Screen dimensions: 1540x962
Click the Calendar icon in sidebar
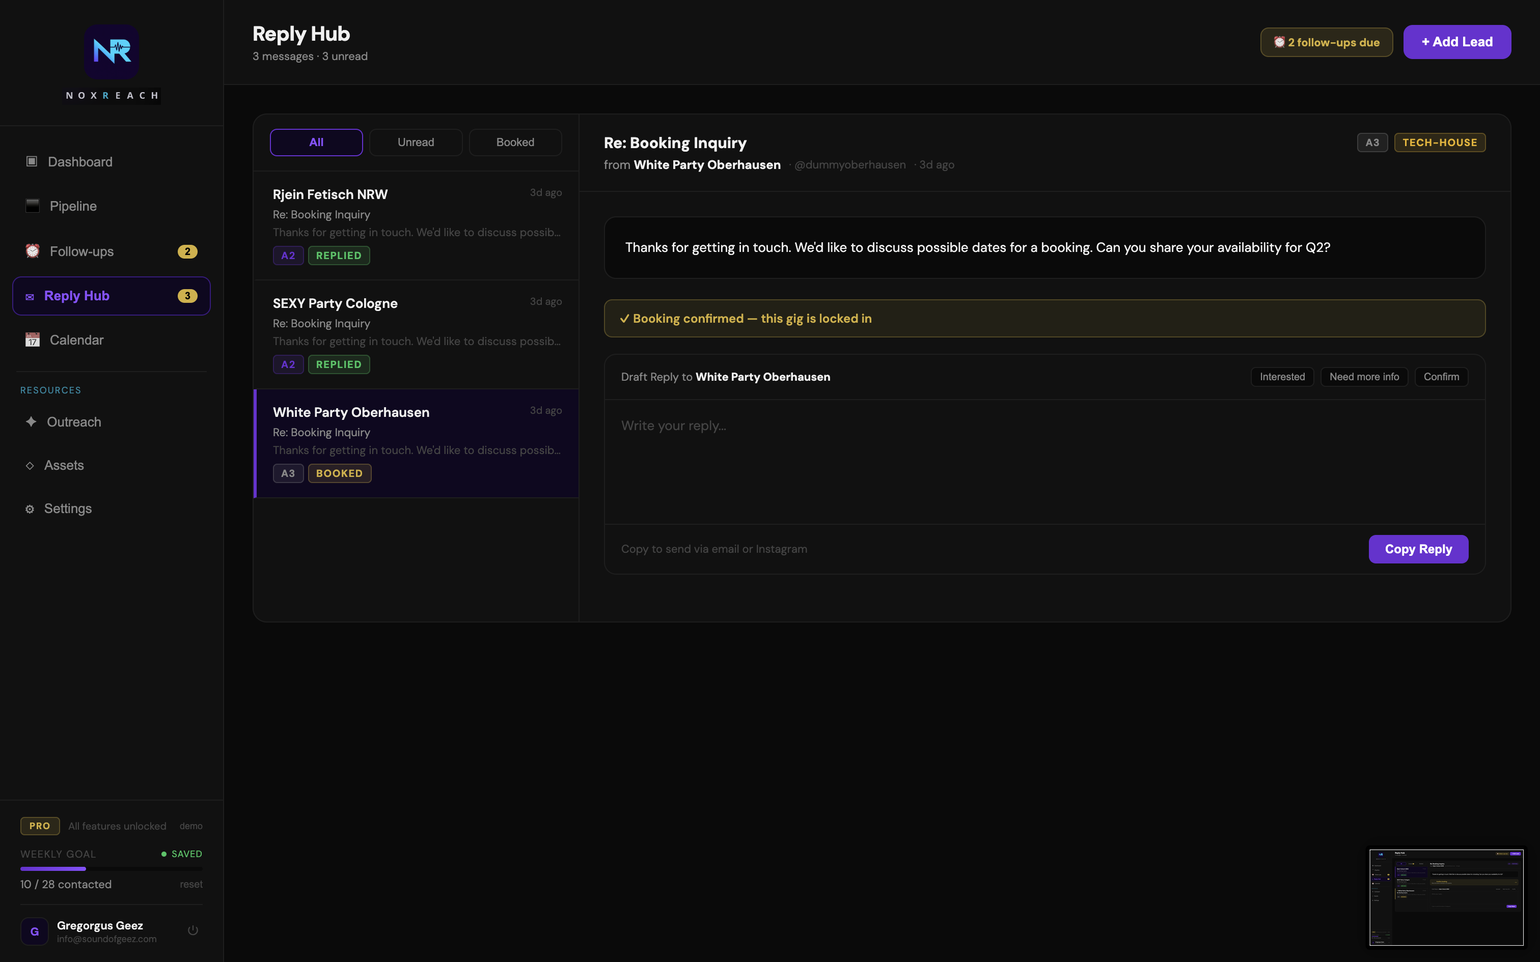33,340
